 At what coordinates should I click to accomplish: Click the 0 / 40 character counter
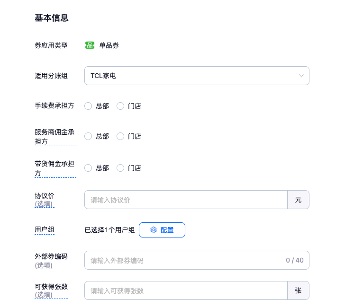[x=295, y=260]
